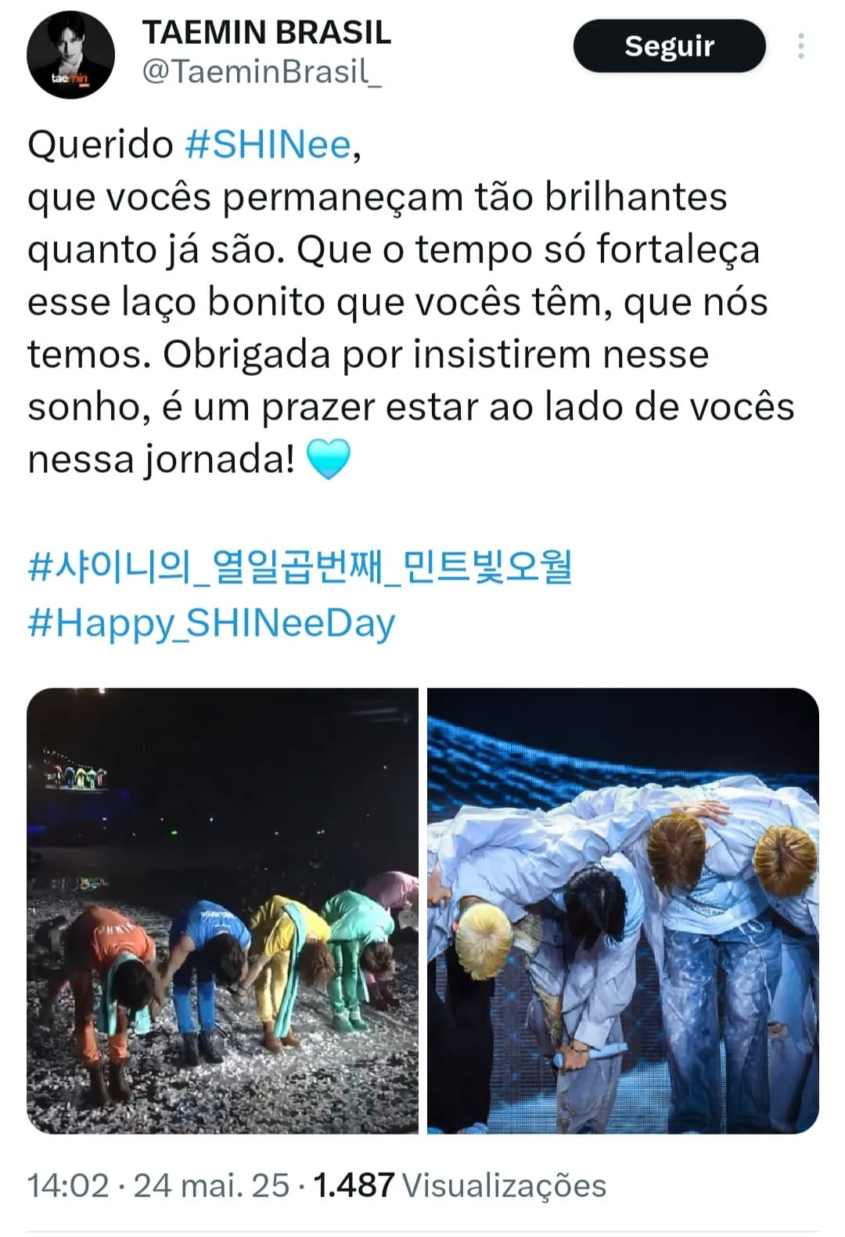
Task: Open the Korean #샤이니의 hashtag
Action: click(x=300, y=568)
